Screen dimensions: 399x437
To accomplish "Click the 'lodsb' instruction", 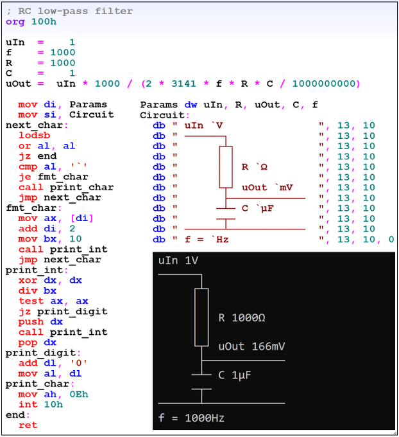I will tap(34, 136).
